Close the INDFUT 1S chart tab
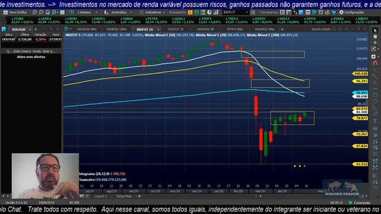Screen dimensions: 381x214 coord(158,29)
